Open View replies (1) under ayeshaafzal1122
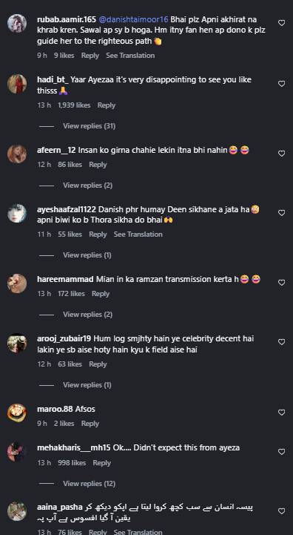 click(87, 255)
